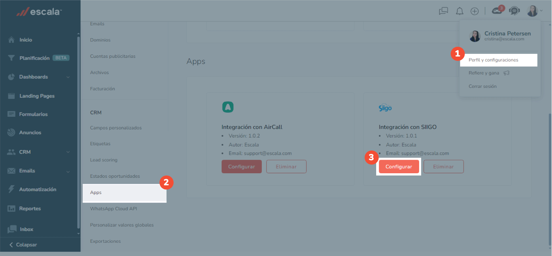Click the AirCall app logo
This screenshot has width=552, height=256.
click(228, 107)
